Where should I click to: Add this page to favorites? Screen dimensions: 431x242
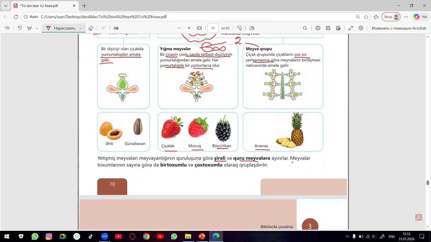[366, 17]
